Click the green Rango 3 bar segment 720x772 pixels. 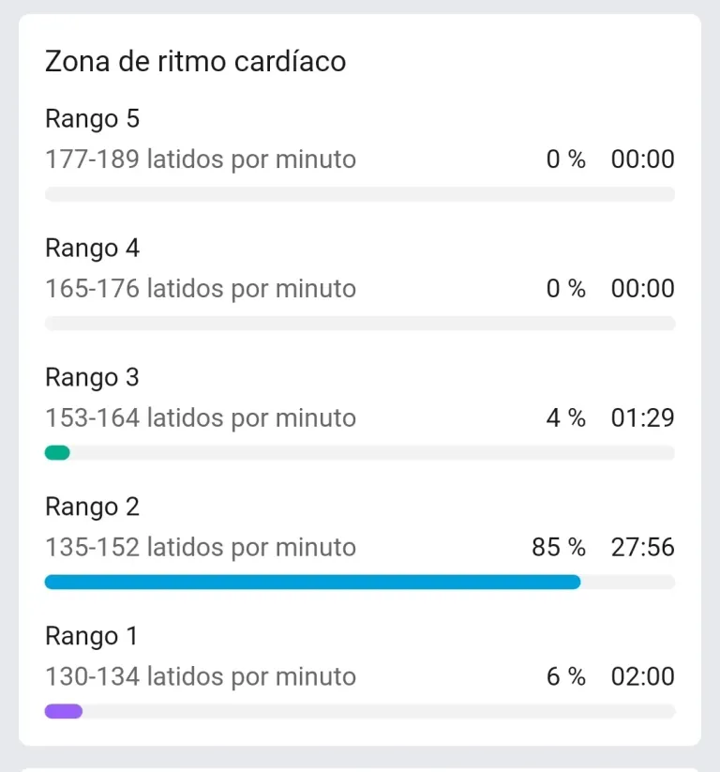(57, 452)
